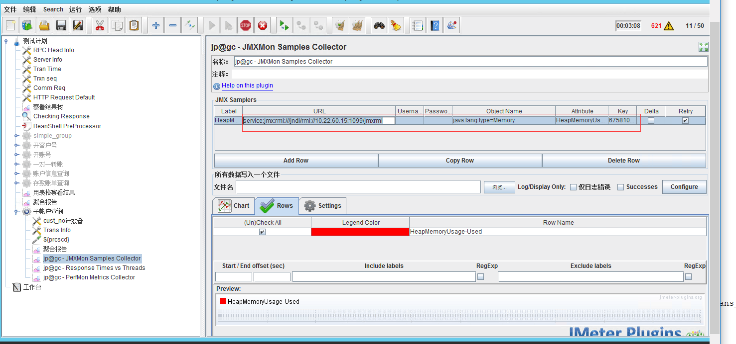Click the Add Row button
736x344 pixels.
[296, 161]
